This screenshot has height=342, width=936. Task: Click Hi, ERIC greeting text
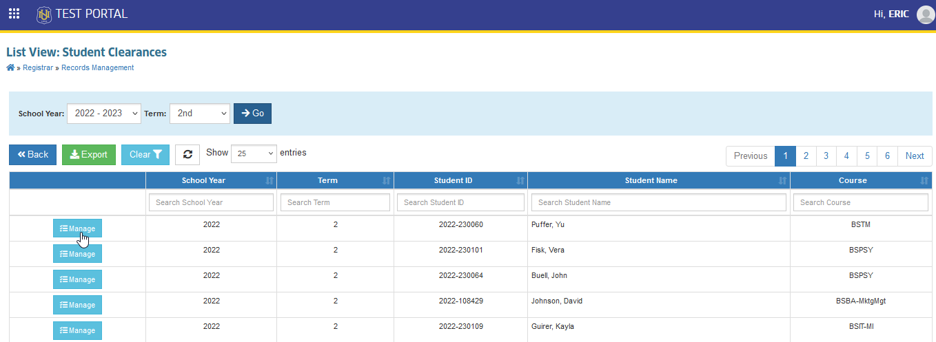pos(893,14)
